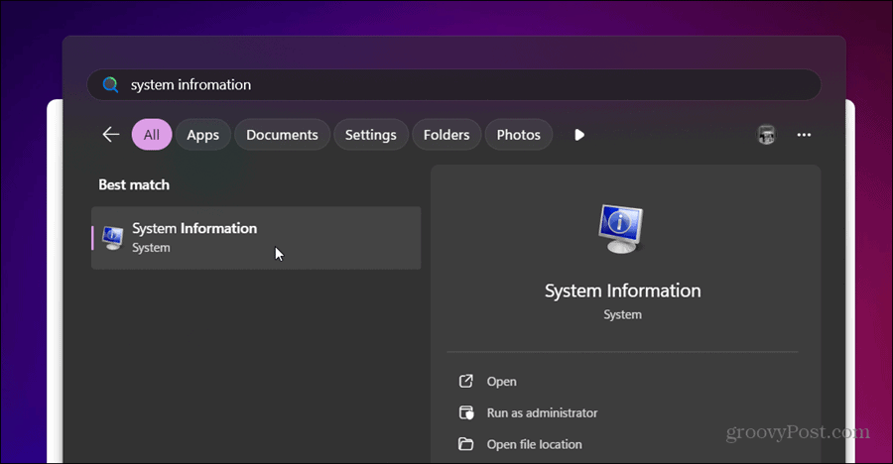Choose Open file location
Viewport: 893px width, 464px height.
coord(534,444)
